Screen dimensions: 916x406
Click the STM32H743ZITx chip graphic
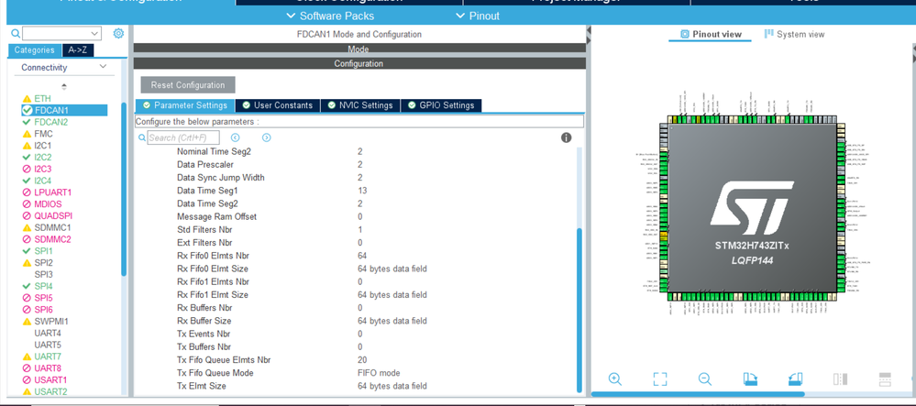pos(753,208)
